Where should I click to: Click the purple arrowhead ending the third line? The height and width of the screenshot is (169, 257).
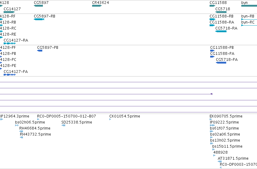(211, 94)
